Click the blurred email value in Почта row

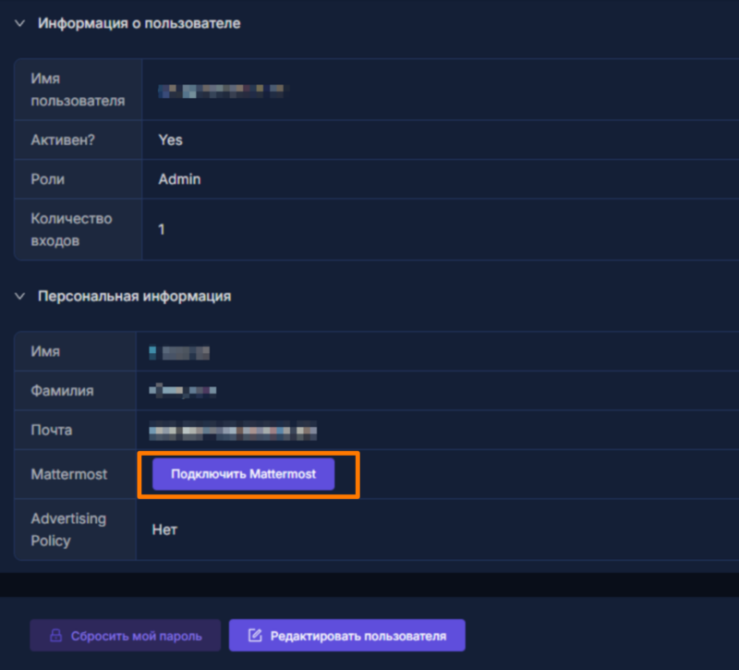tap(233, 431)
